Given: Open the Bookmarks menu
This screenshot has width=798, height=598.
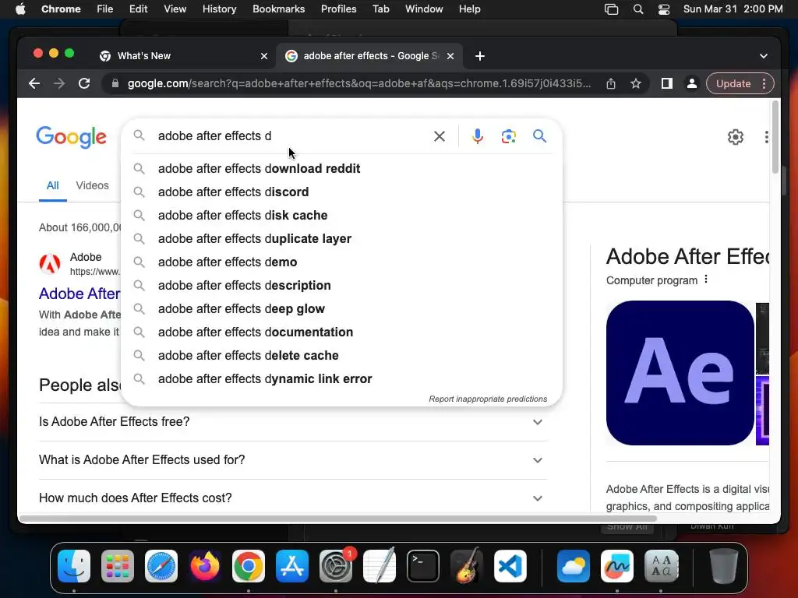Looking at the screenshot, I should [x=278, y=9].
